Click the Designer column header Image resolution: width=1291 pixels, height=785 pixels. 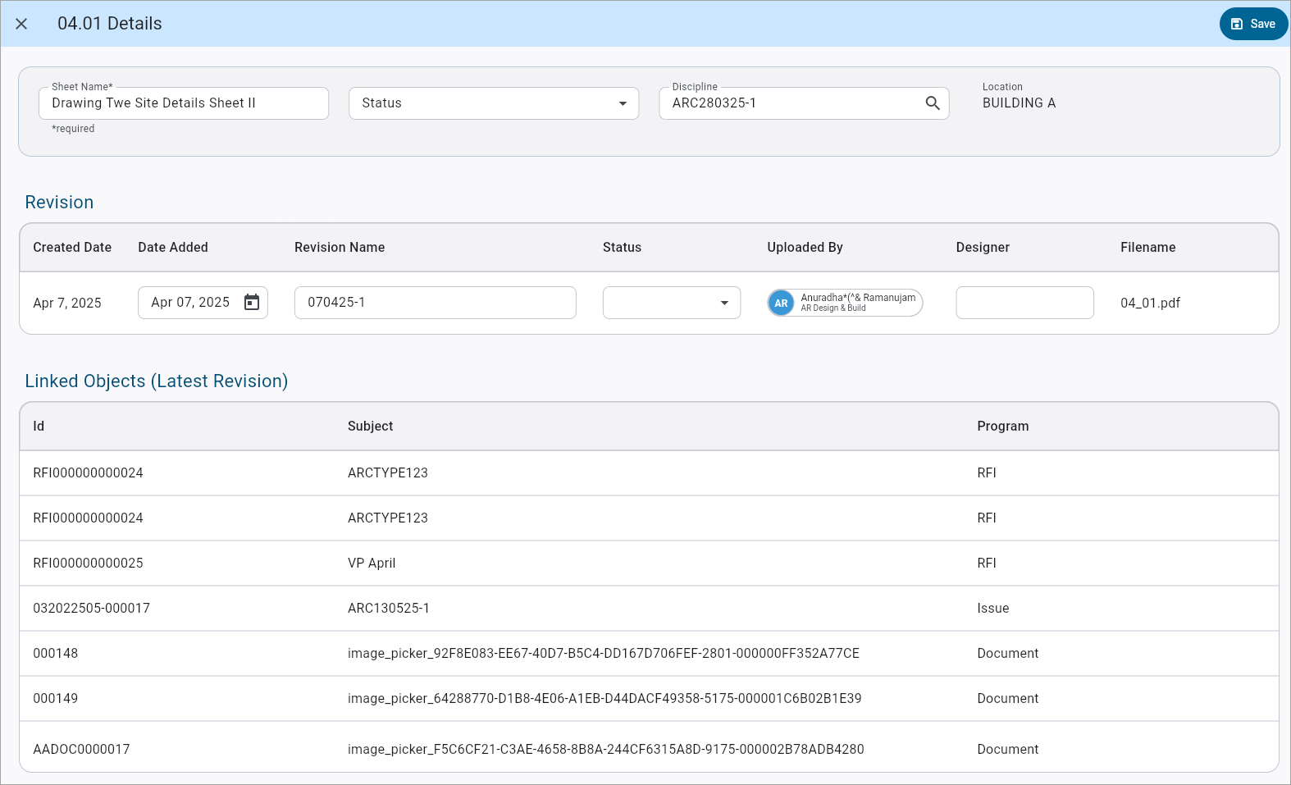click(x=983, y=247)
